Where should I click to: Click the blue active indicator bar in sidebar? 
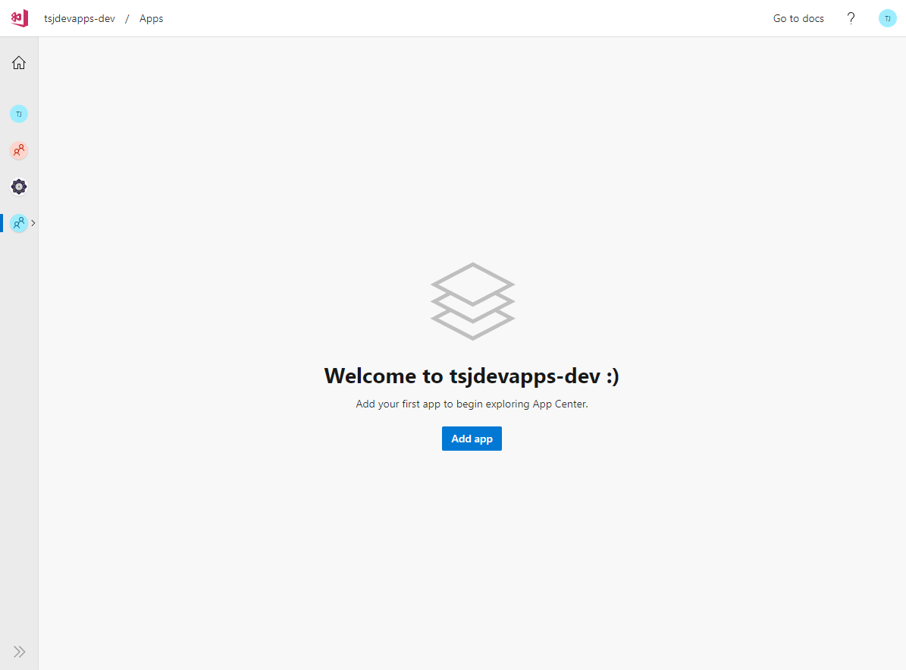pyautogui.click(x=2, y=223)
